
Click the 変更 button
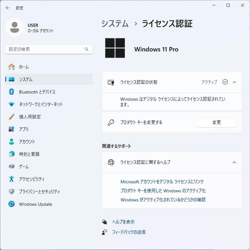tap(216, 122)
